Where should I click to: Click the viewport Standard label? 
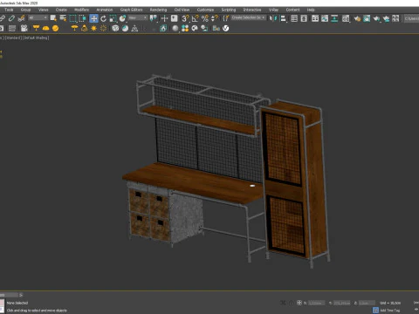[13, 38]
